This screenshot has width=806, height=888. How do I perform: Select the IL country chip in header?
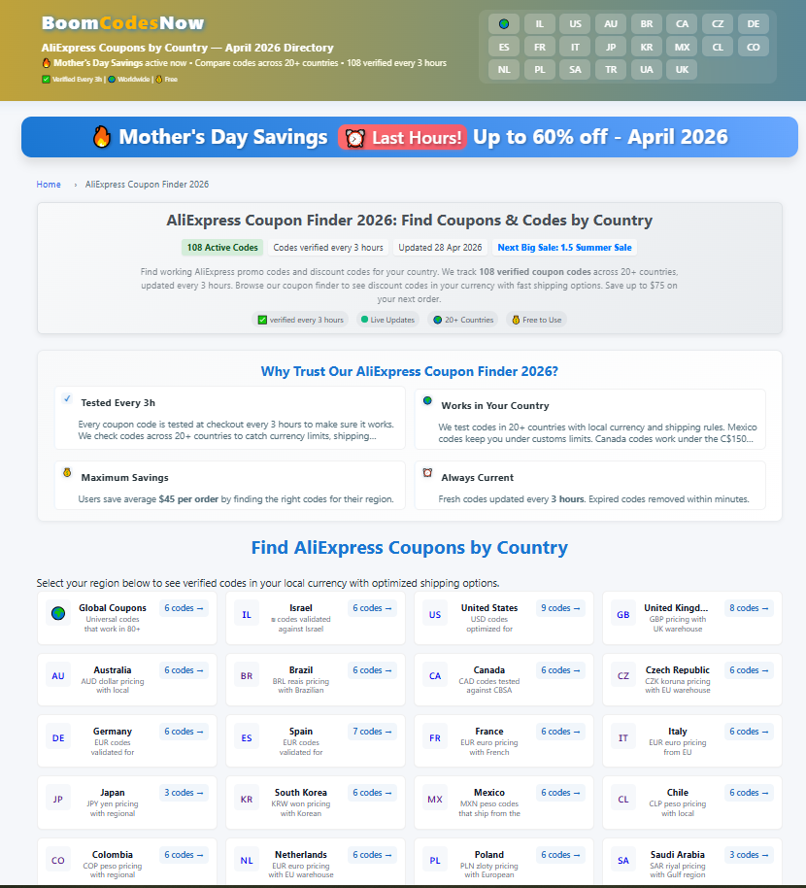point(539,23)
